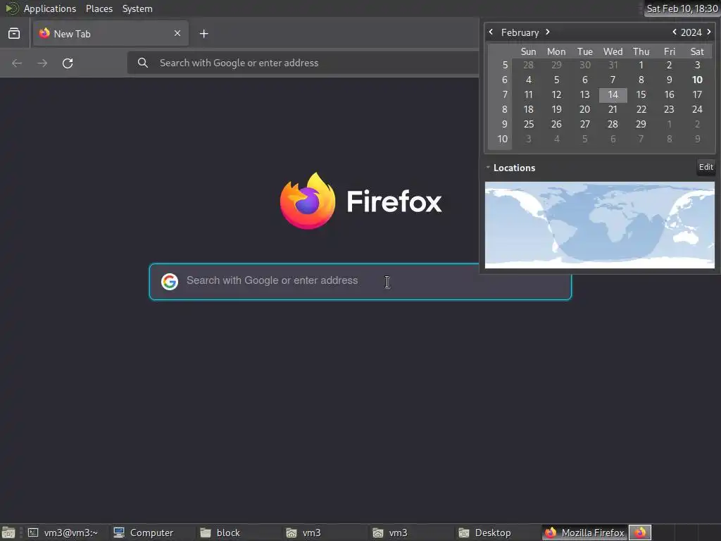The width and height of the screenshot is (721, 541).
Task: Click the Edit locations button
Action: coord(706,168)
